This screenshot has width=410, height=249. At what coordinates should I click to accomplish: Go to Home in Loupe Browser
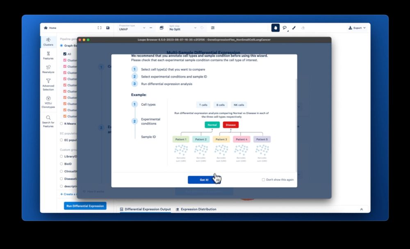(50, 28)
